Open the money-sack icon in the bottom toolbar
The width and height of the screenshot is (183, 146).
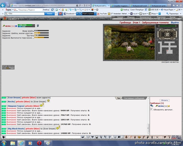(x=135, y=137)
